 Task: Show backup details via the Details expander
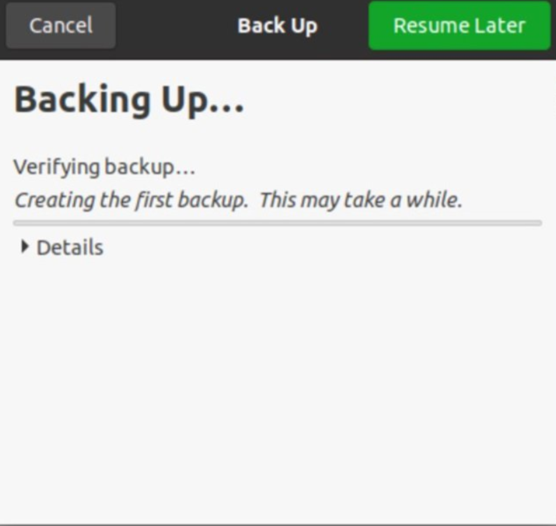62,248
